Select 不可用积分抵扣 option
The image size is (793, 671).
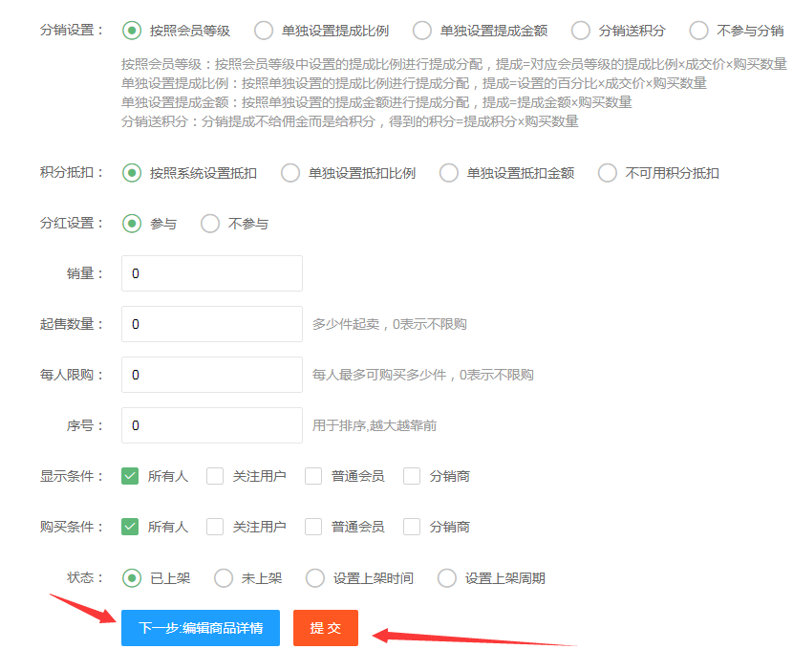coord(608,173)
